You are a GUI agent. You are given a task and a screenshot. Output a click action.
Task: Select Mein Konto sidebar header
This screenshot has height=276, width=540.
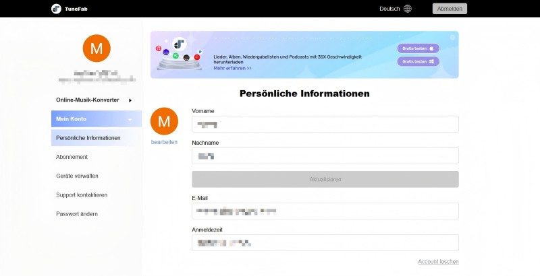click(x=96, y=118)
